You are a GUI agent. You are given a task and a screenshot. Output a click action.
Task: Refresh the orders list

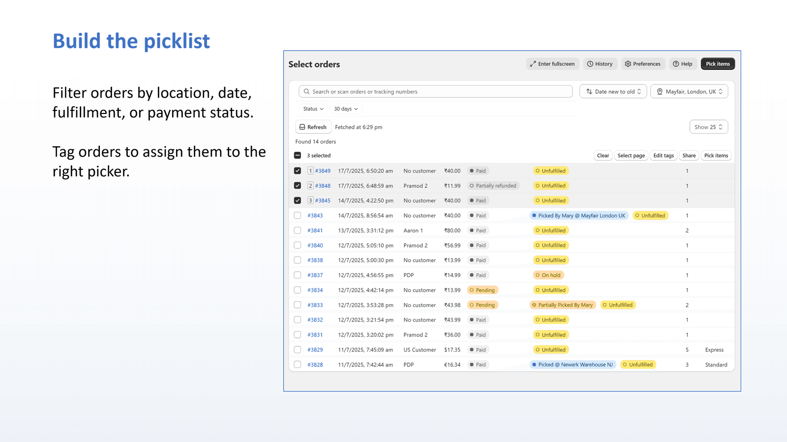(313, 127)
